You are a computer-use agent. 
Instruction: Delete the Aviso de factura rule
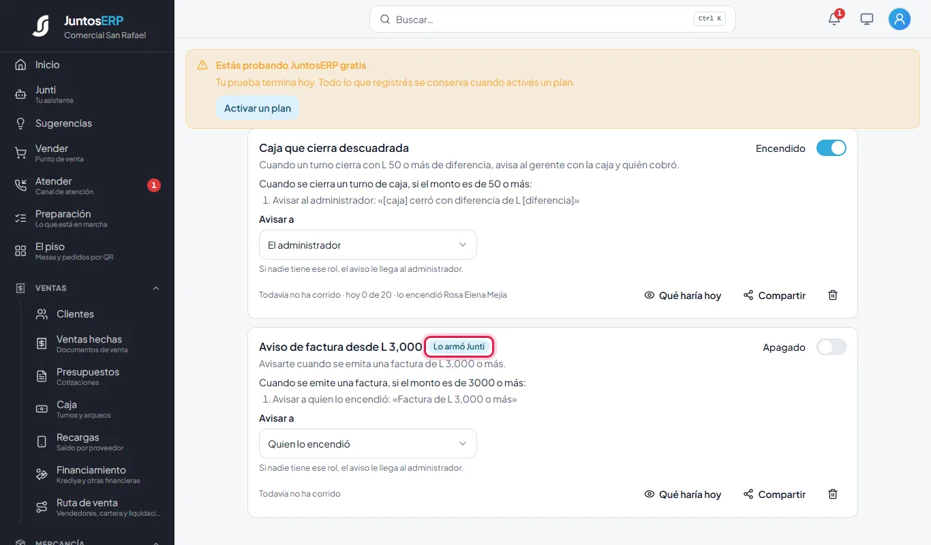click(x=833, y=494)
